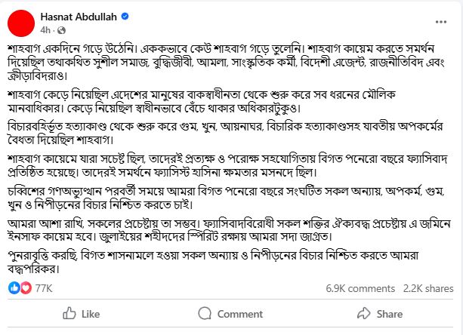This screenshot has width=463, height=335.
Task: Click the speech bubble Comment icon
Action: 205,313
